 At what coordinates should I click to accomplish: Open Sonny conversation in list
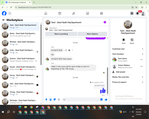click(20, 76)
